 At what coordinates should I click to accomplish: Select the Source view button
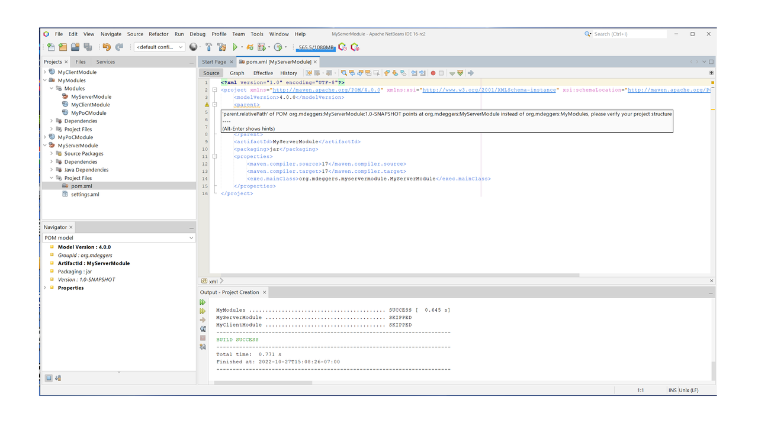(x=211, y=73)
